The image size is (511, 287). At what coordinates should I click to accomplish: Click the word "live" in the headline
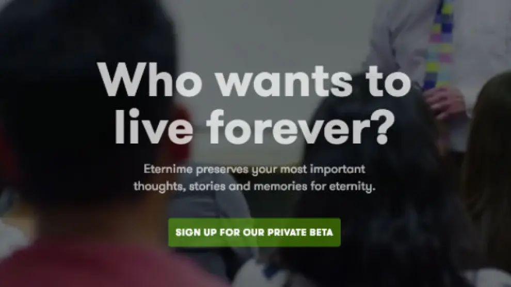coord(154,126)
